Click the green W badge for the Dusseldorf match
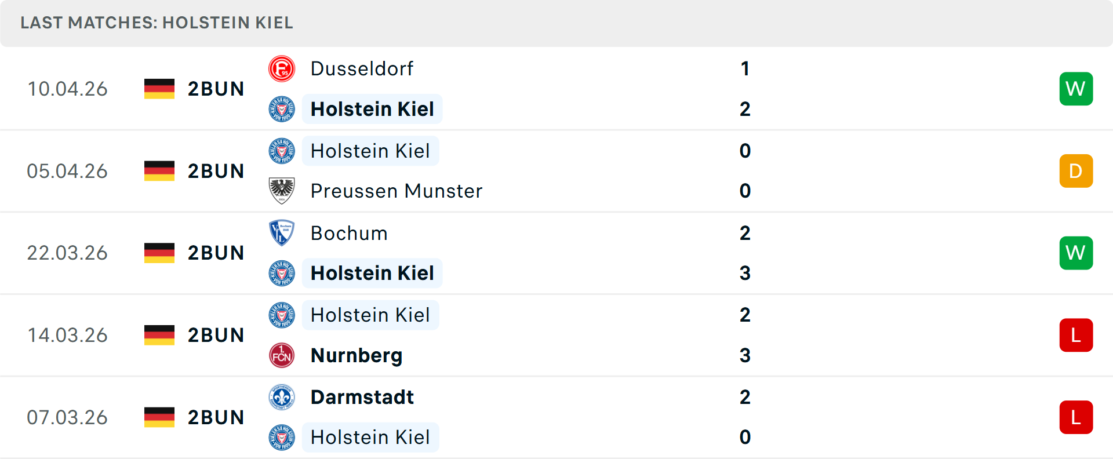1113x459 pixels. pos(1076,89)
